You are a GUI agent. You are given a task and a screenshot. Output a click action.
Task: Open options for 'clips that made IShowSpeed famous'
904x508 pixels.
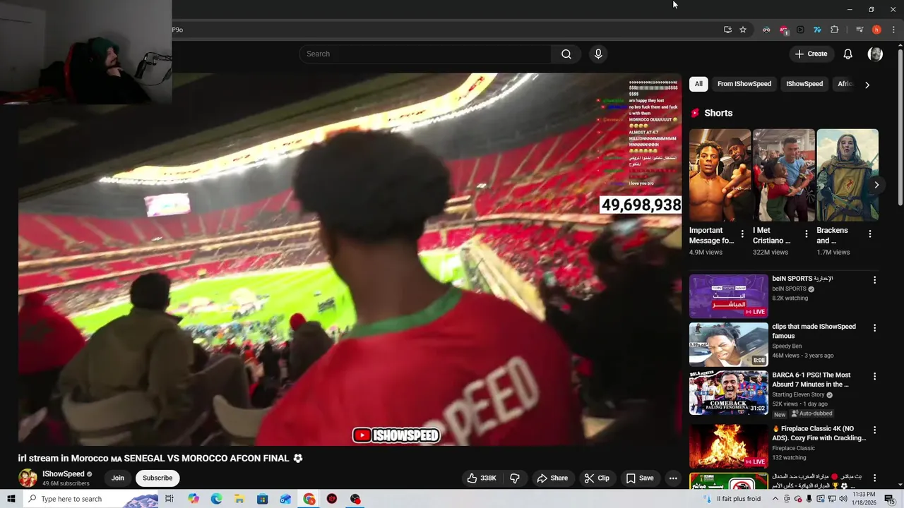pos(874,328)
